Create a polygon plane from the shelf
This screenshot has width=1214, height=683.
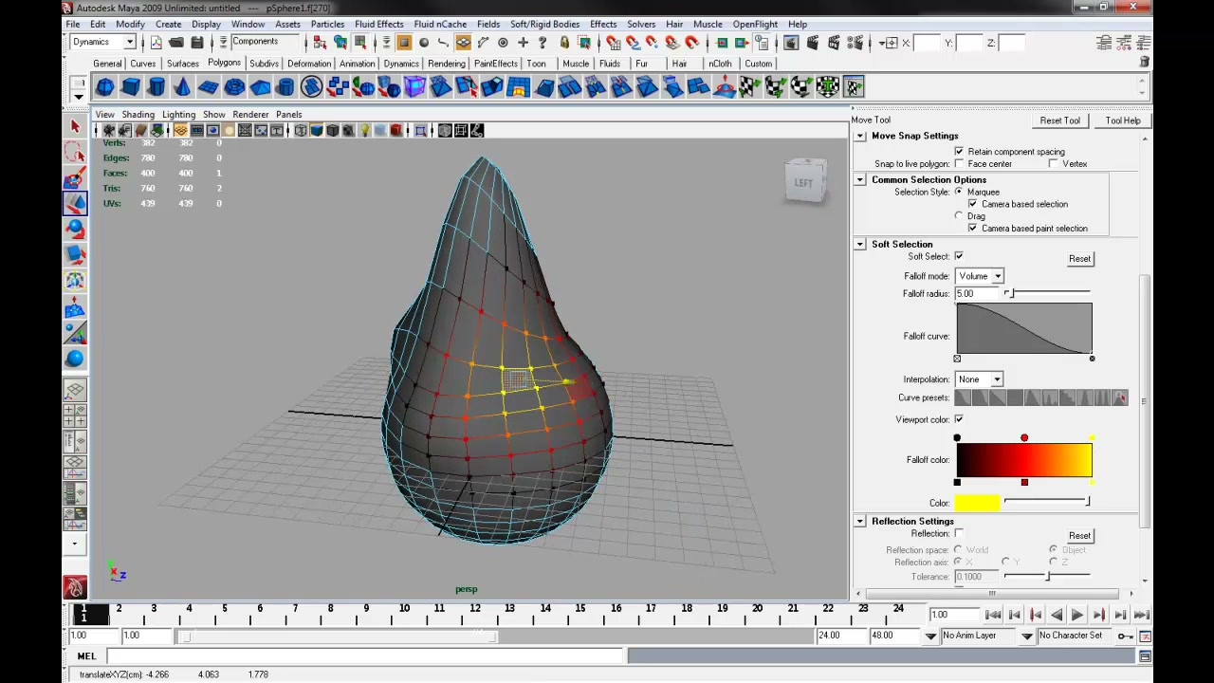click(208, 87)
